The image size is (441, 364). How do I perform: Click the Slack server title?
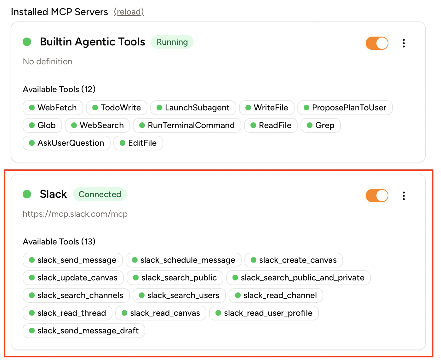(53, 194)
